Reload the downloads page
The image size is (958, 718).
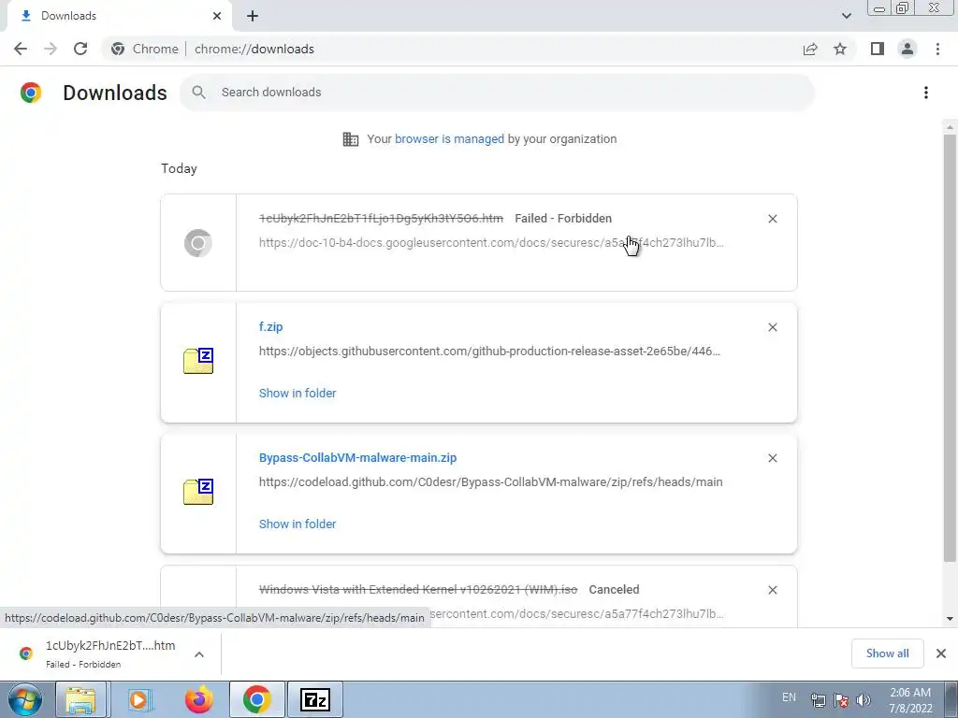tap(80, 49)
